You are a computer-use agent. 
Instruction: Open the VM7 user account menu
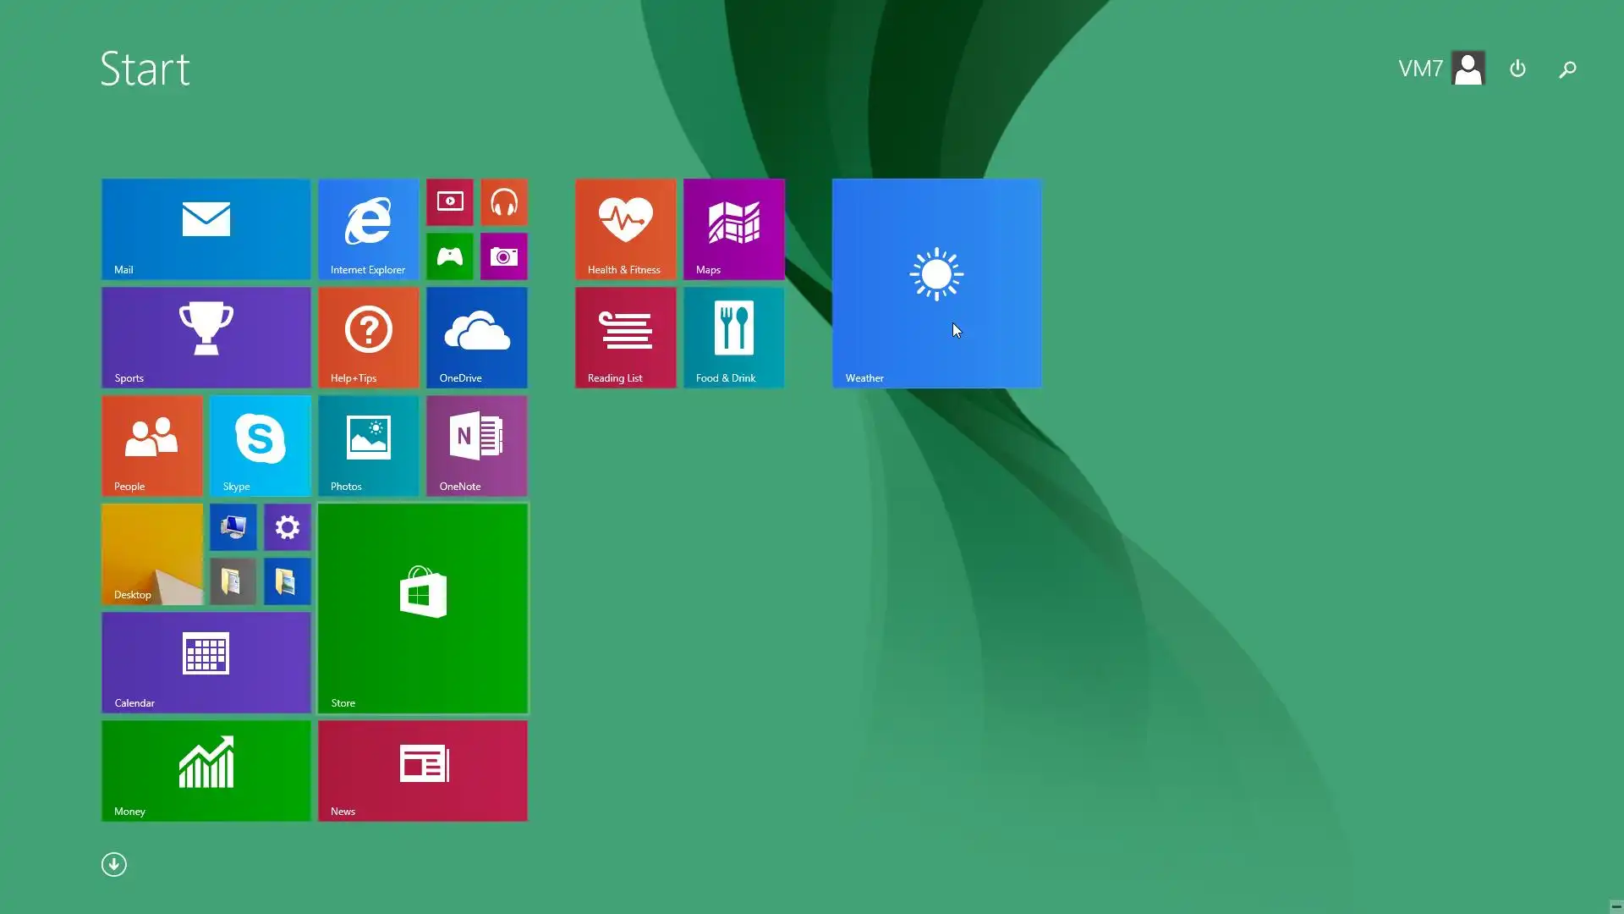[x=1441, y=69]
